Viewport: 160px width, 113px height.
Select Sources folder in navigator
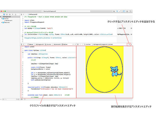point(6,19)
